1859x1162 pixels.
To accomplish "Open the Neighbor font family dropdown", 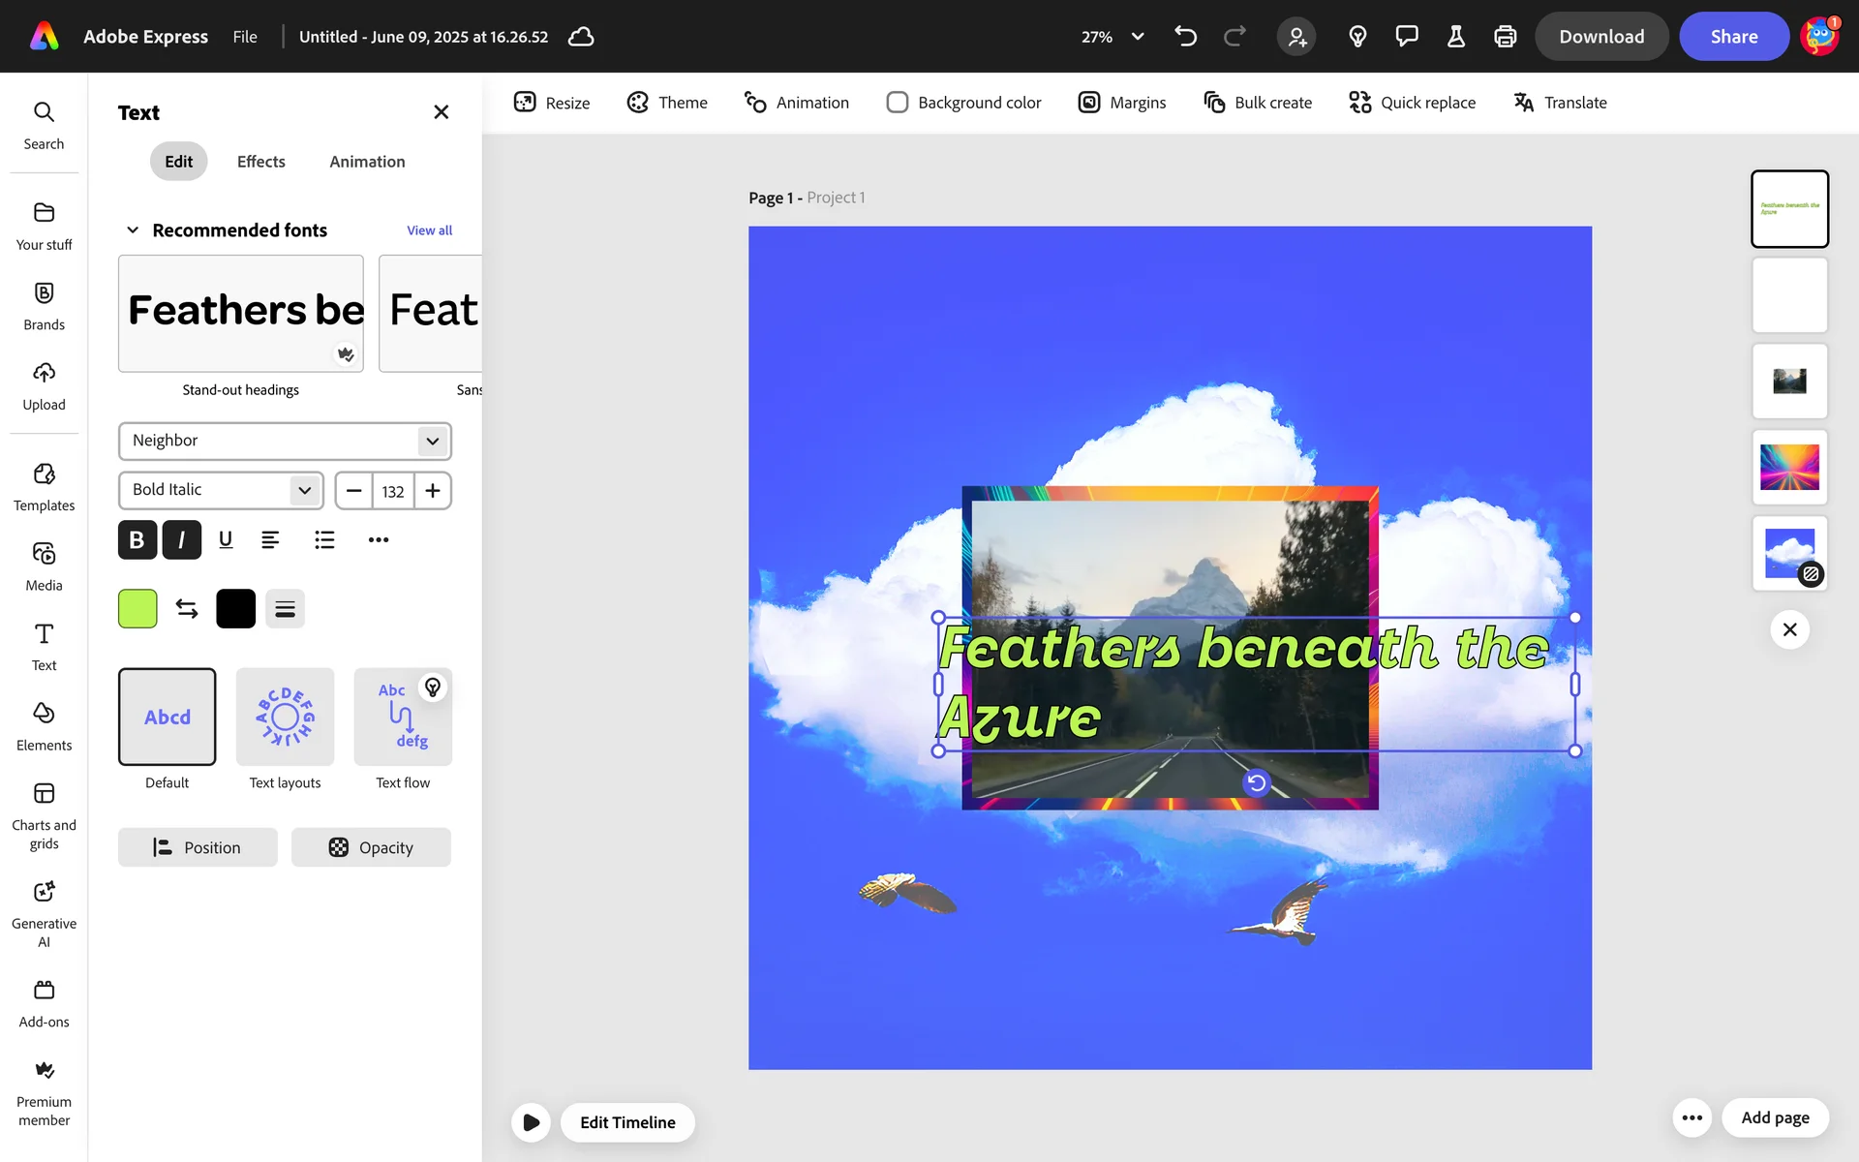I will tap(285, 441).
